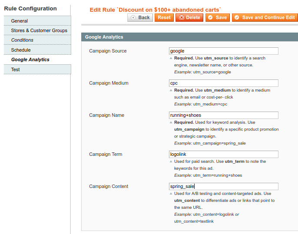Click the hint triangle under Campaign Medium

171,90
